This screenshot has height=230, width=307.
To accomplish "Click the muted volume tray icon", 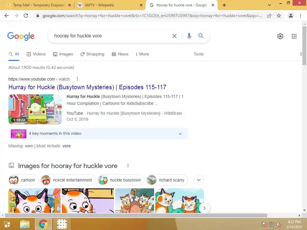I will tap(279, 224).
